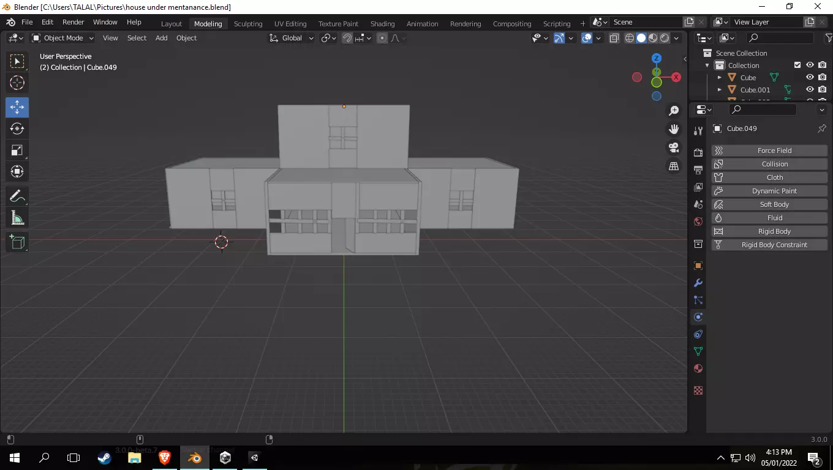Screen dimensions: 833x470
Task: Switch to wireframe viewport shading
Action: coord(630,38)
